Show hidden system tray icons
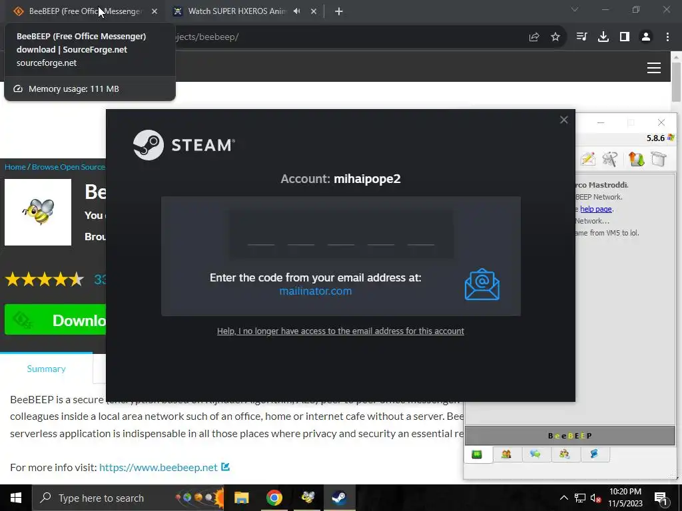 (563, 498)
